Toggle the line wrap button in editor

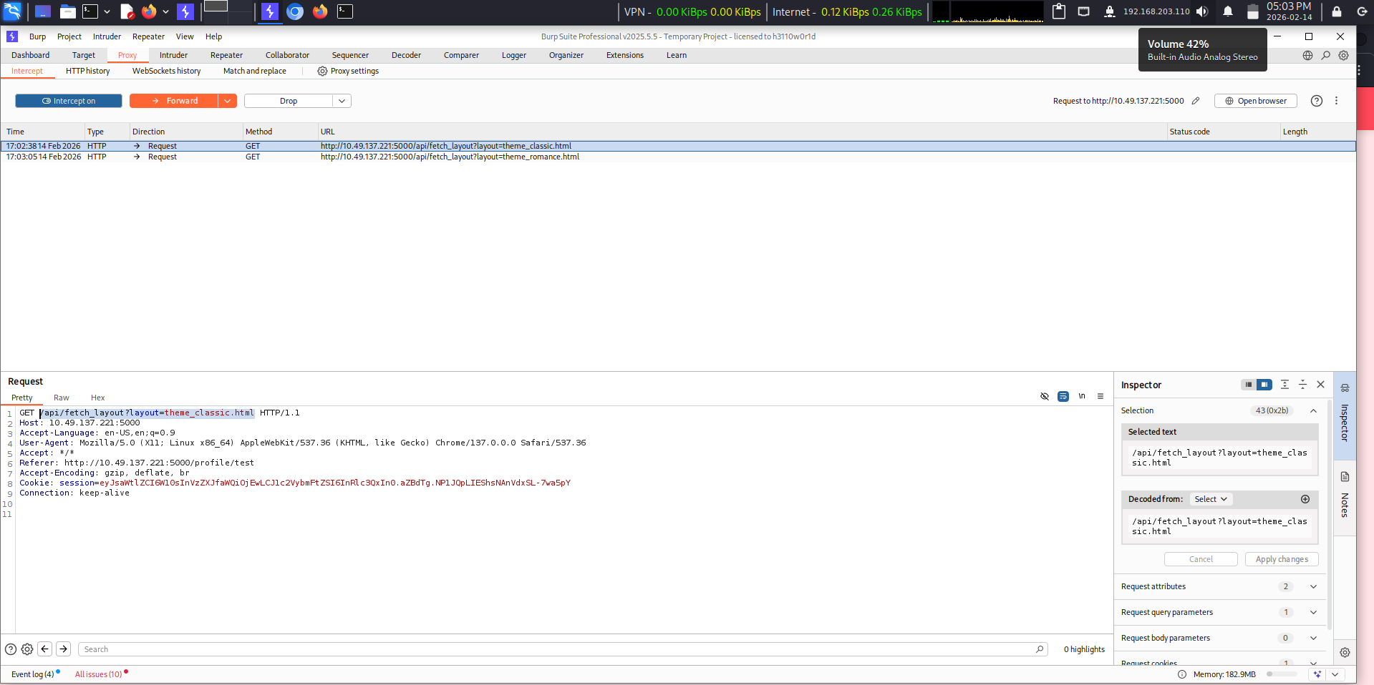[1063, 396]
